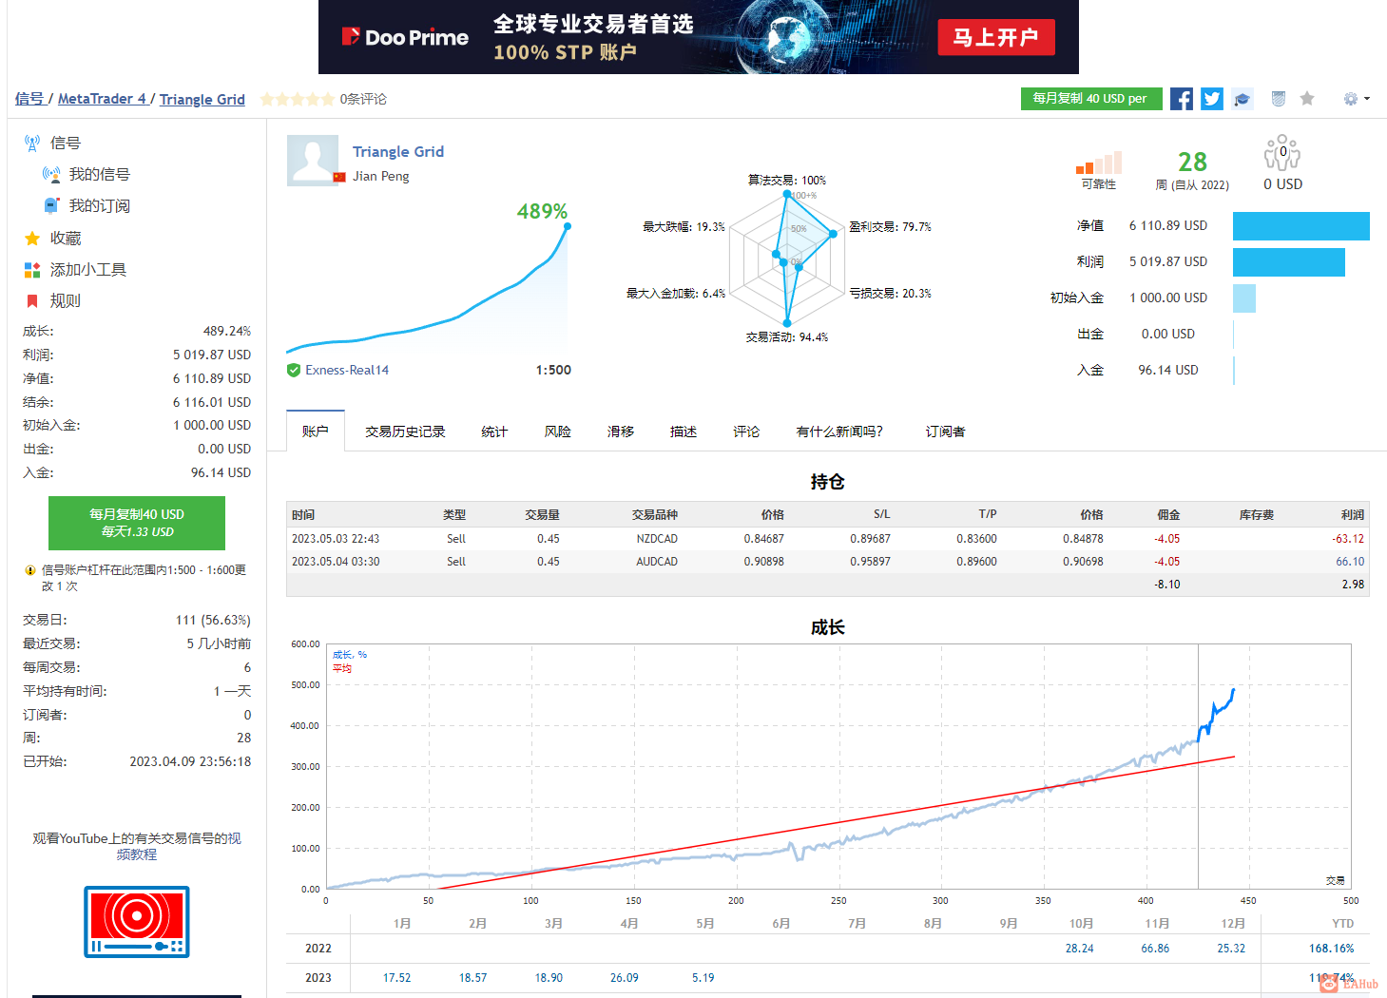Click the 66.86 November 2022 value

(x=1155, y=949)
